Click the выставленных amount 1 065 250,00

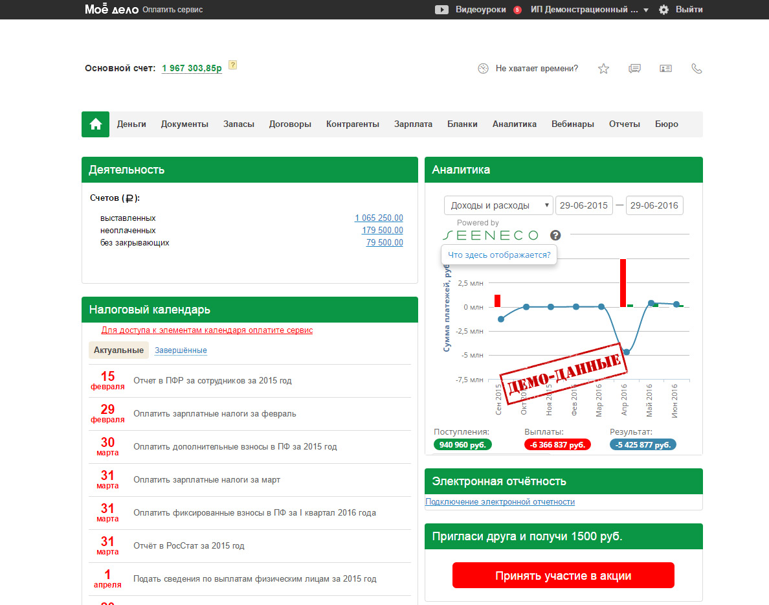click(379, 218)
